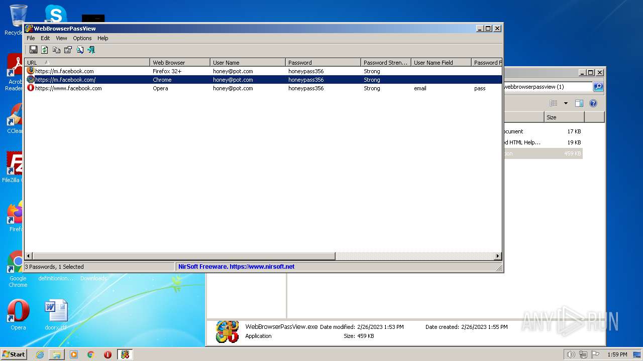The height and width of the screenshot is (361, 643).
Task: Open Explorer help question mark icon
Action: (593, 103)
